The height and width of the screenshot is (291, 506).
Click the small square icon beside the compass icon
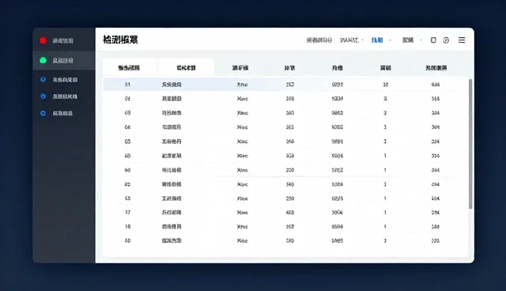[x=433, y=40]
